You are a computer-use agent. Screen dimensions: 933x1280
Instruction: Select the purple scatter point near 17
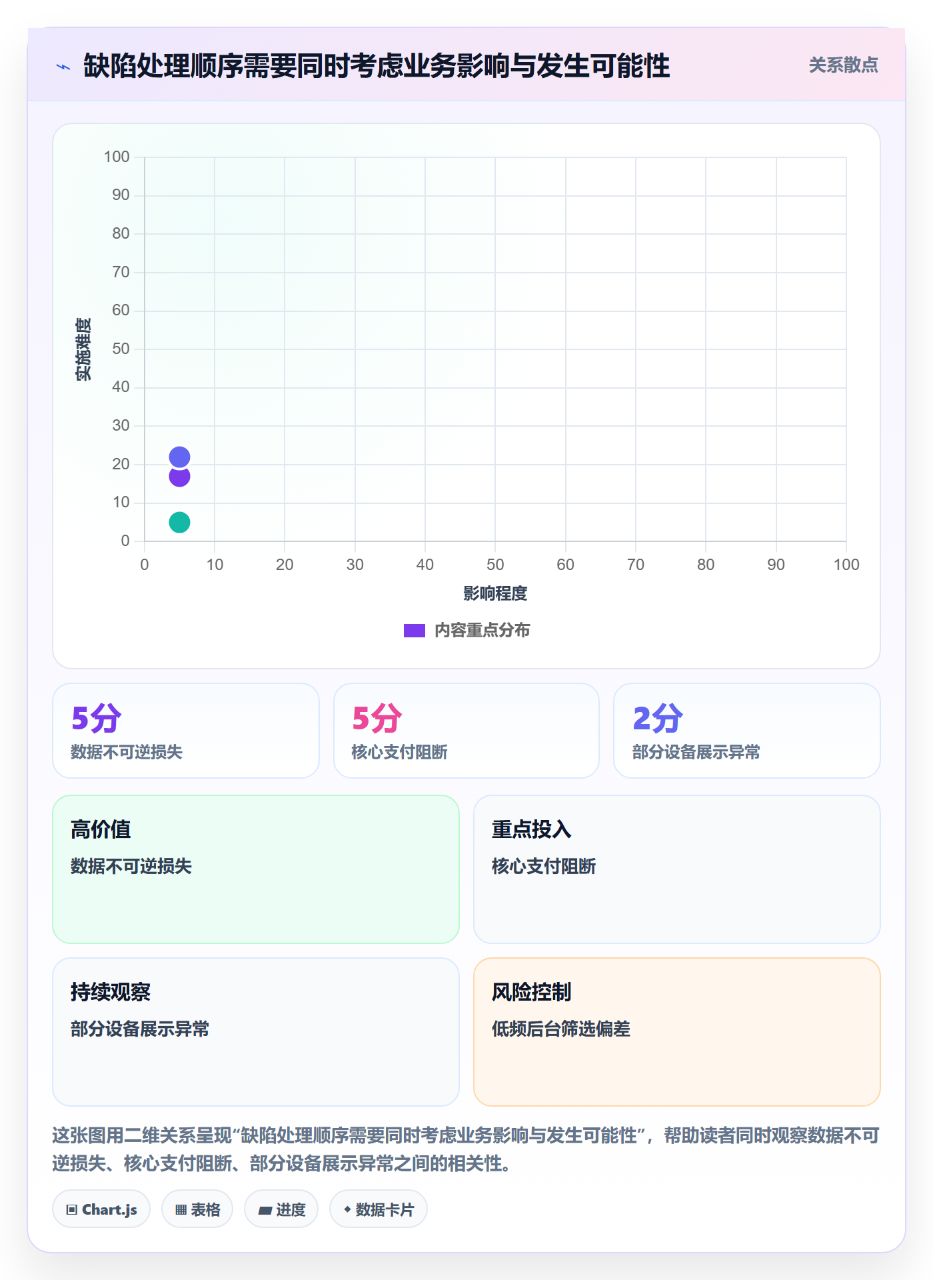(179, 477)
